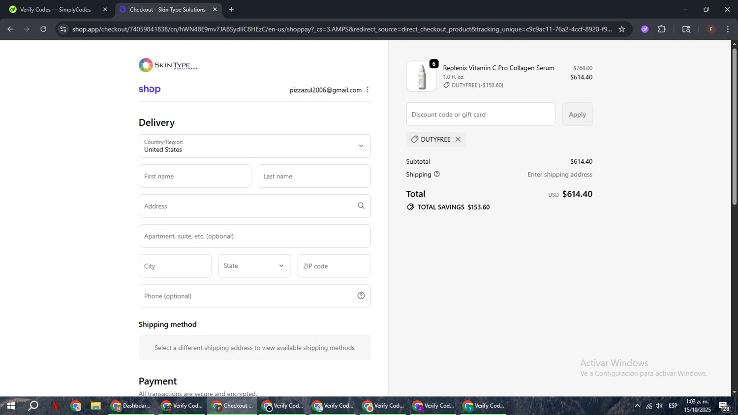Viewport: 738px width, 415px height.
Task: Go back using browser back arrow
Action: (x=10, y=30)
